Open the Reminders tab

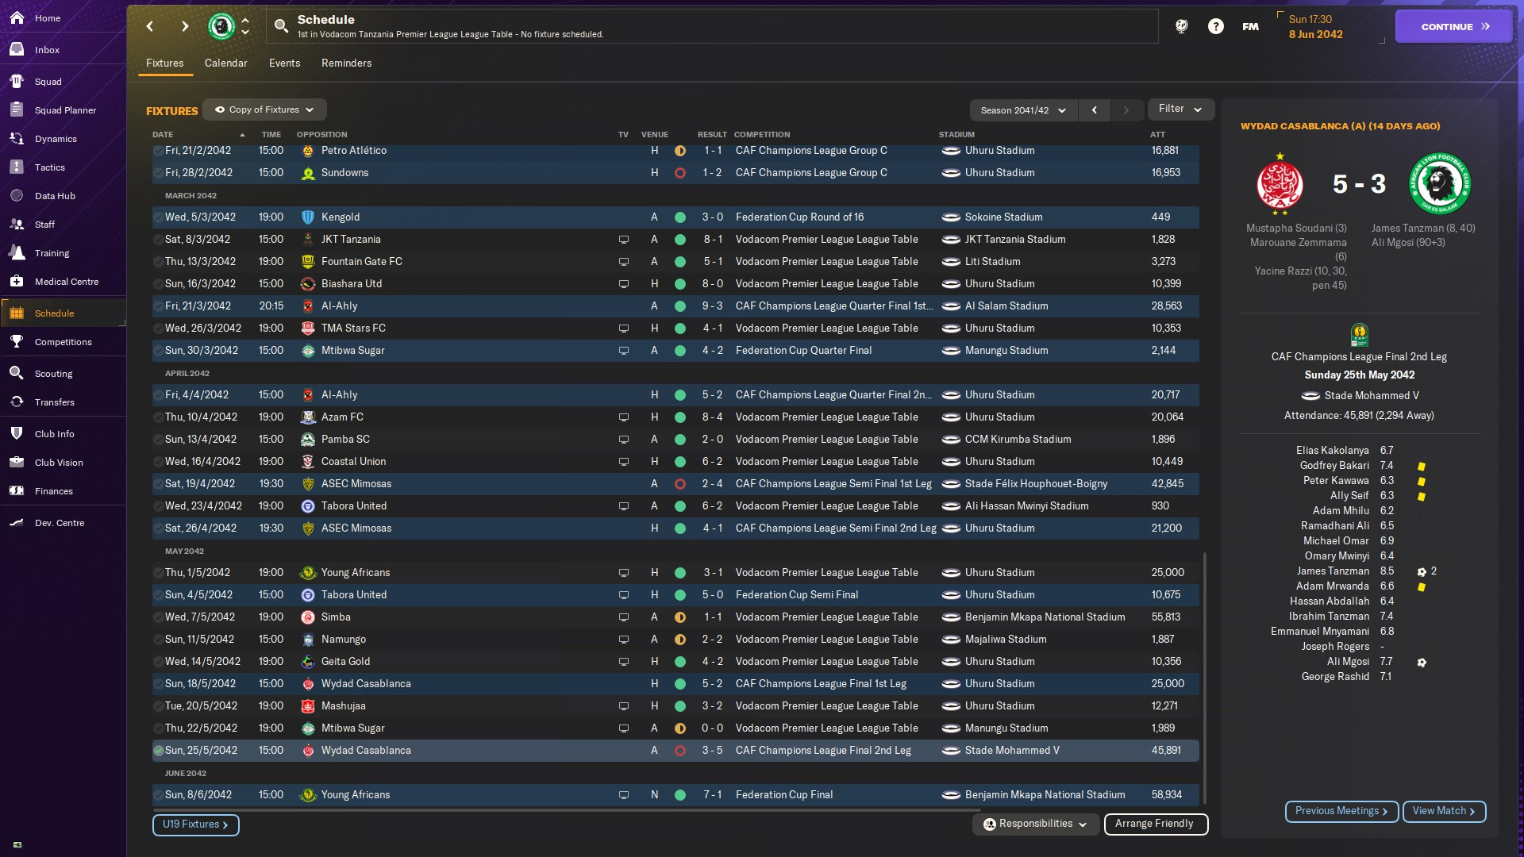pos(346,63)
